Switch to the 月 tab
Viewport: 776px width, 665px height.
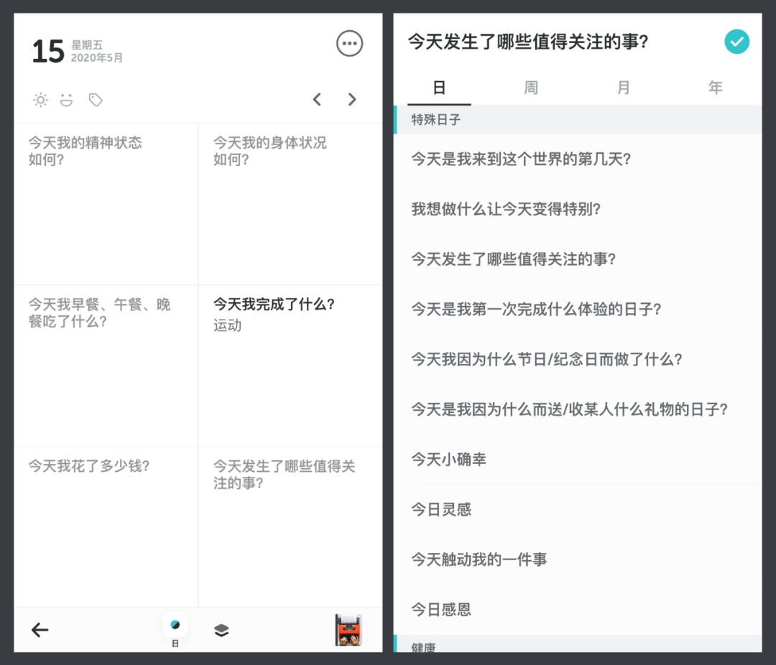pyautogui.click(x=624, y=88)
